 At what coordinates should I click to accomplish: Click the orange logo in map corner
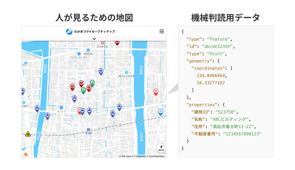pyautogui.click(x=26, y=154)
